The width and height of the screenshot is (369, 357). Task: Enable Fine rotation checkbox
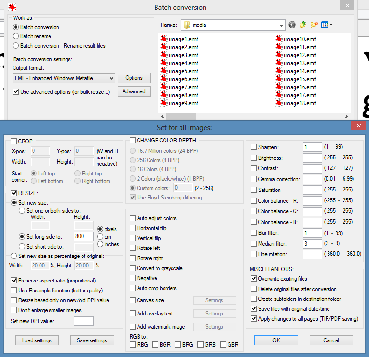click(x=254, y=254)
